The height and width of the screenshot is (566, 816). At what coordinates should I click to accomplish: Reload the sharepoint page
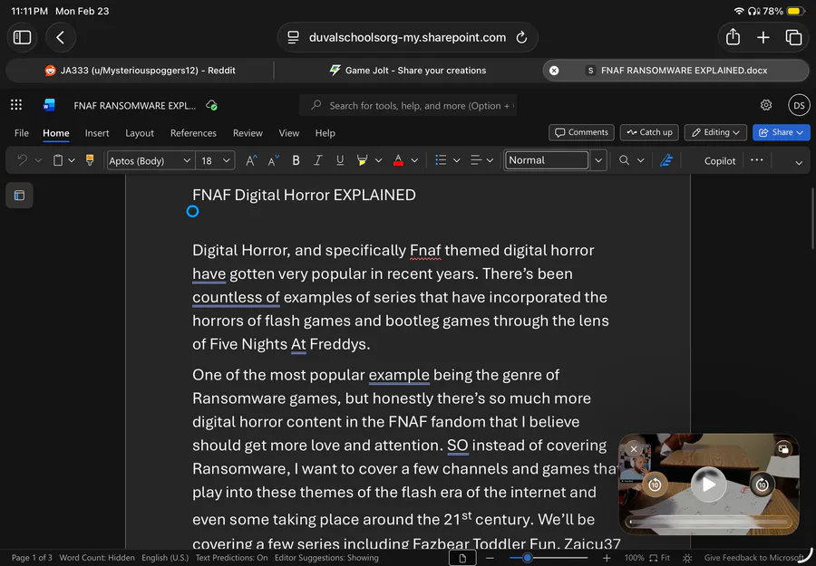click(521, 37)
